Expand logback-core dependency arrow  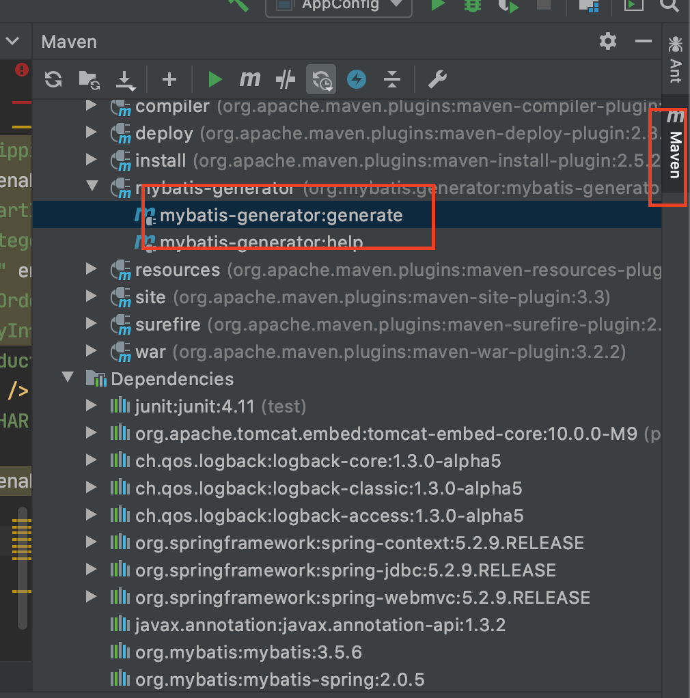pos(92,460)
